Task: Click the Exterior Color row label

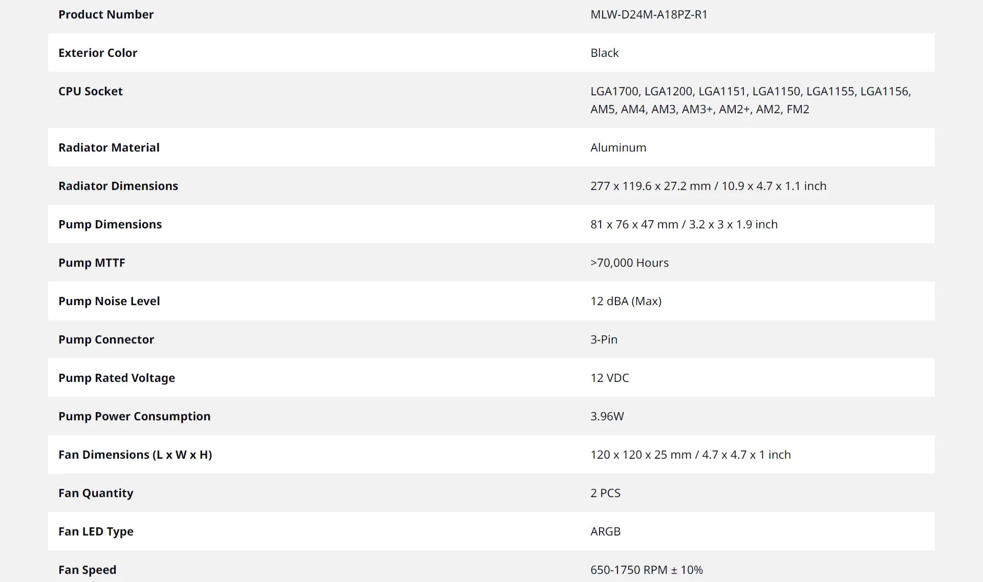Action: click(x=98, y=53)
